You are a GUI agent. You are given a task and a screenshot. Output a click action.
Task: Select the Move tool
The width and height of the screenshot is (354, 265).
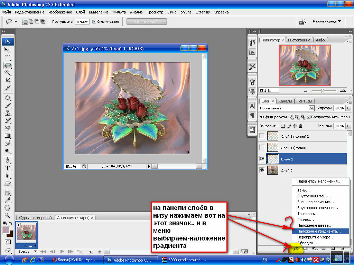pyautogui.click(x=8, y=50)
